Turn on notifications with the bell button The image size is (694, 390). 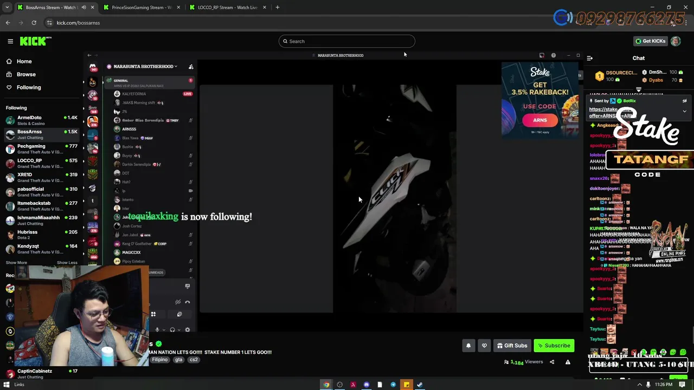click(468, 346)
